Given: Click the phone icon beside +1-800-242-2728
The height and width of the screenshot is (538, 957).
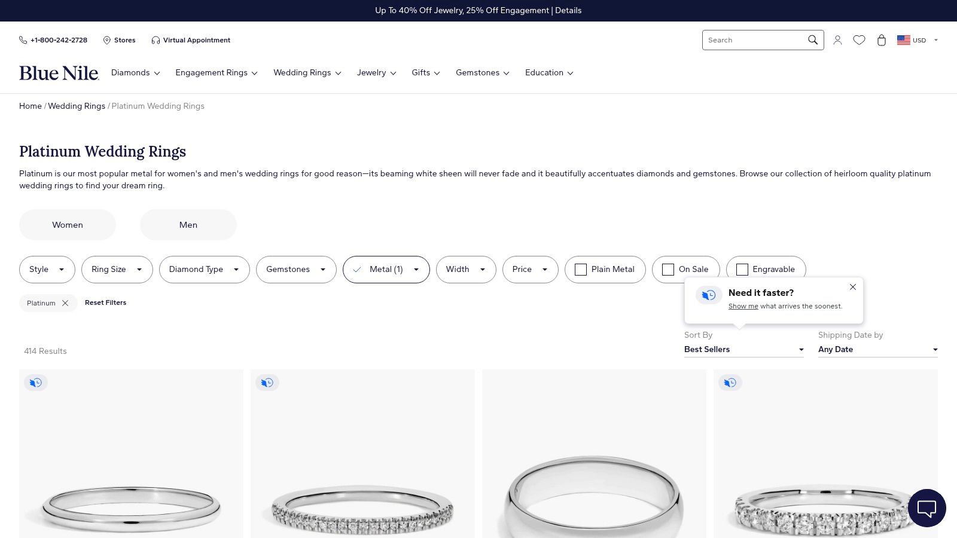Looking at the screenshot, I should (23, 40).
